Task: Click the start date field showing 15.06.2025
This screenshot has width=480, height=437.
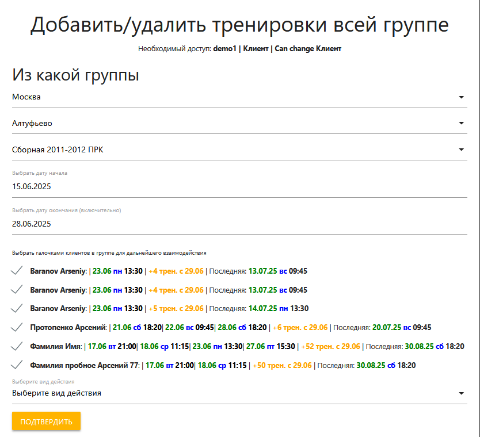Action: (239, 186)
